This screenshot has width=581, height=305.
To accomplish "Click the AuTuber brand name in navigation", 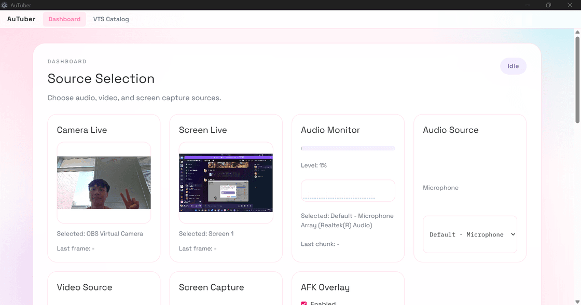I will (21, 19).
